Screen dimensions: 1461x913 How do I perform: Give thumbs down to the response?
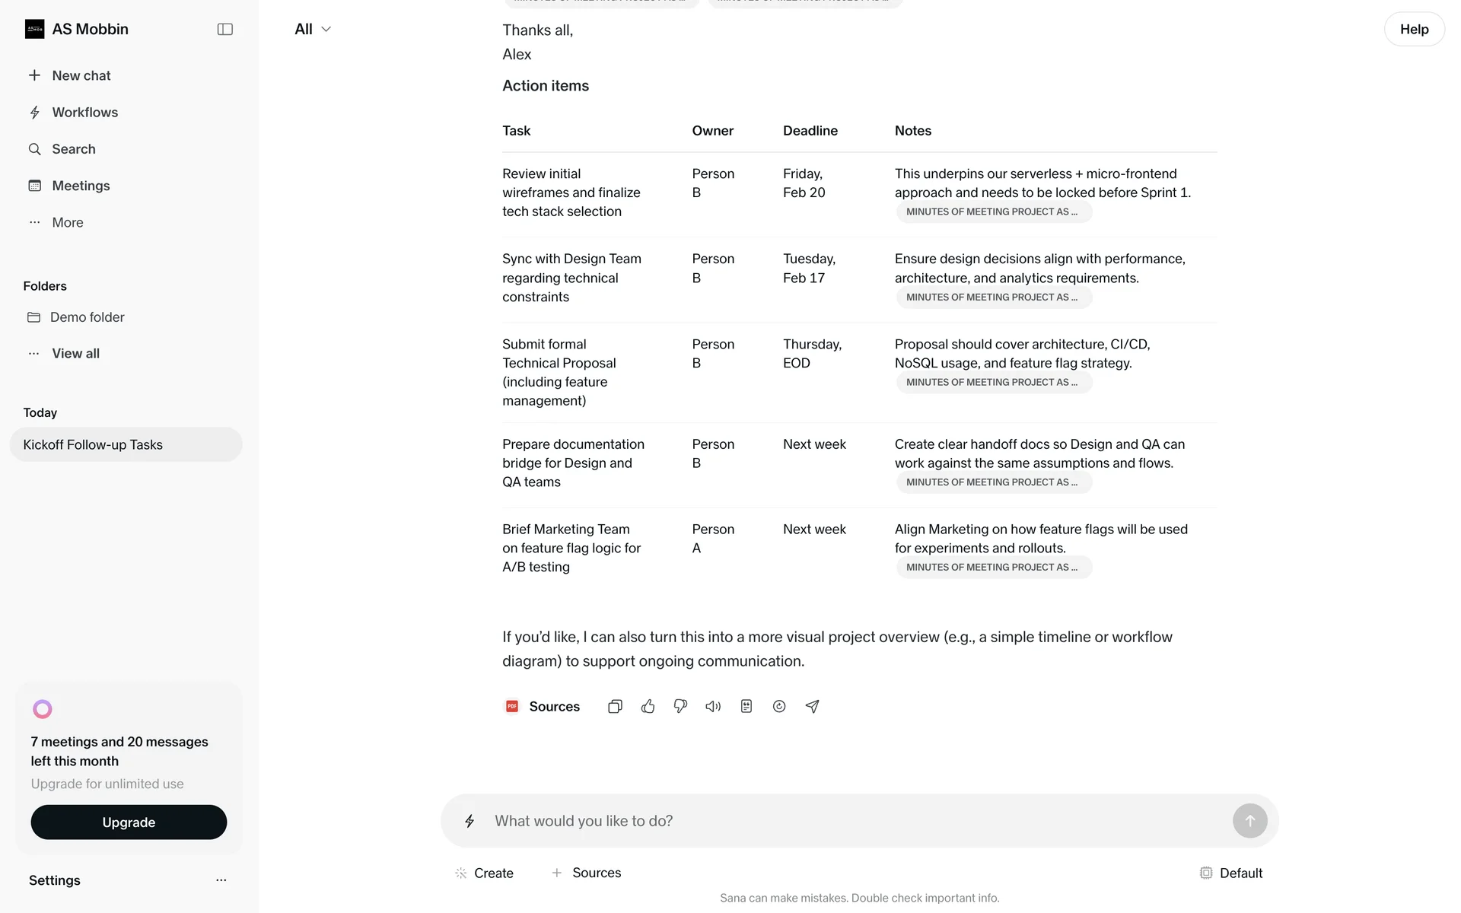[x=680, y=706]
